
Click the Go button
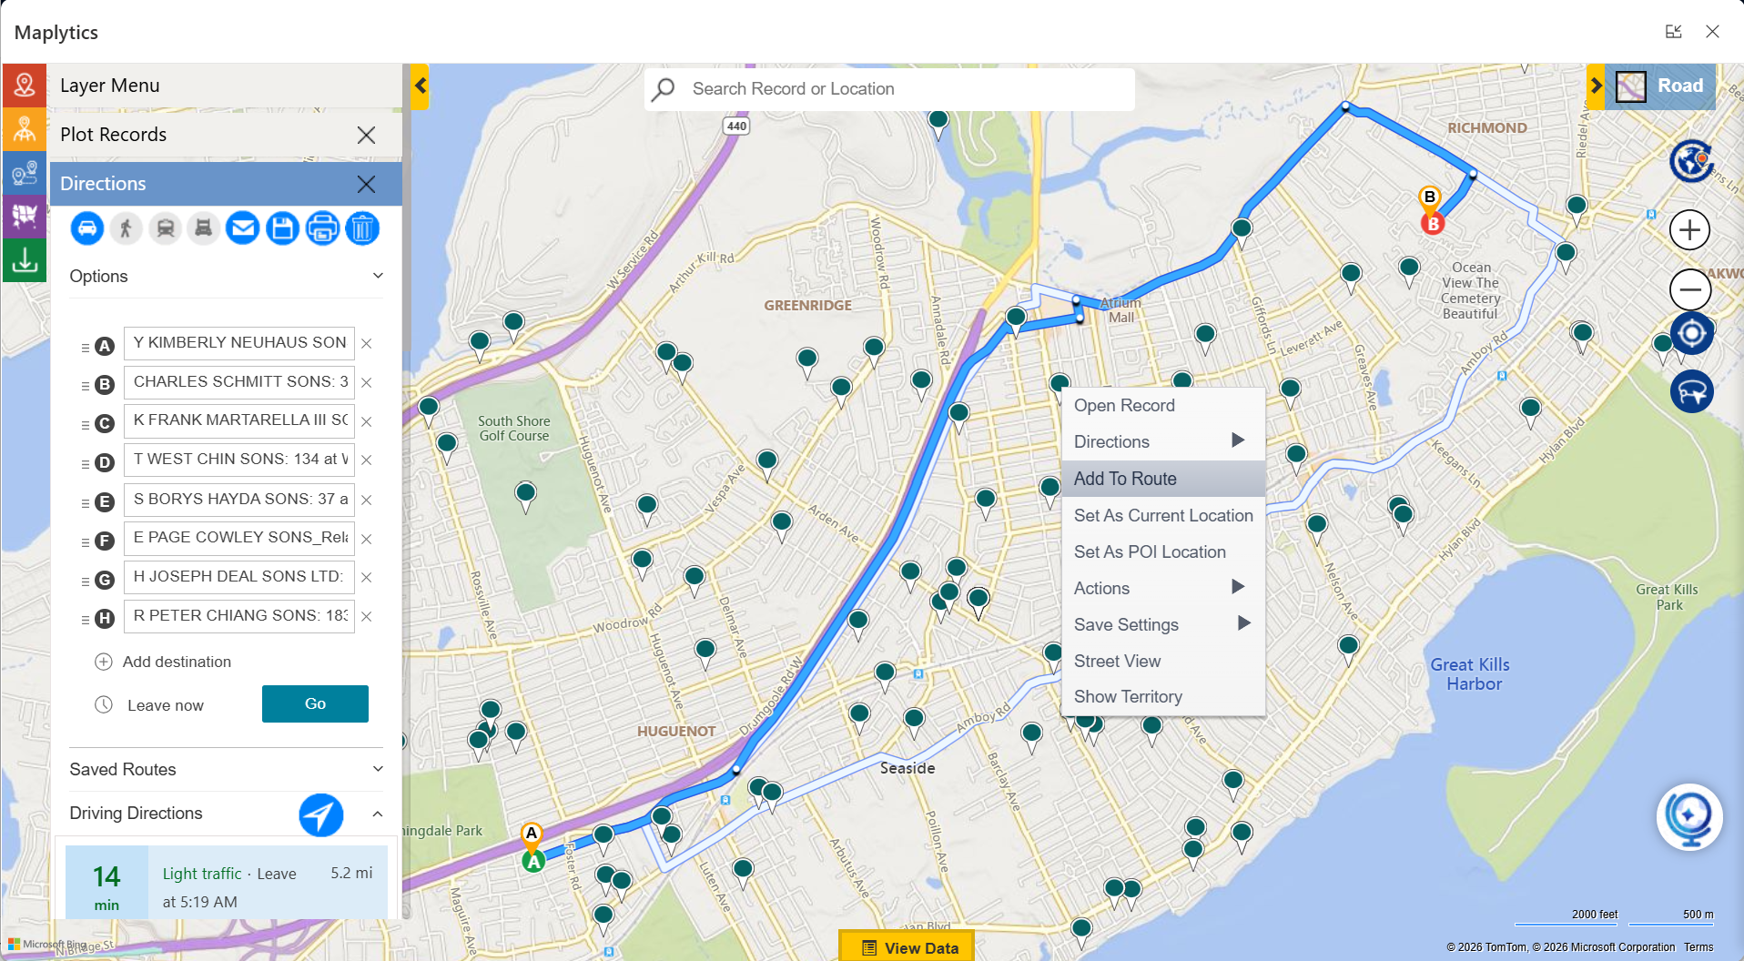point(315,703)
